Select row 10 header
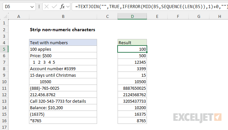 [4, 82]
